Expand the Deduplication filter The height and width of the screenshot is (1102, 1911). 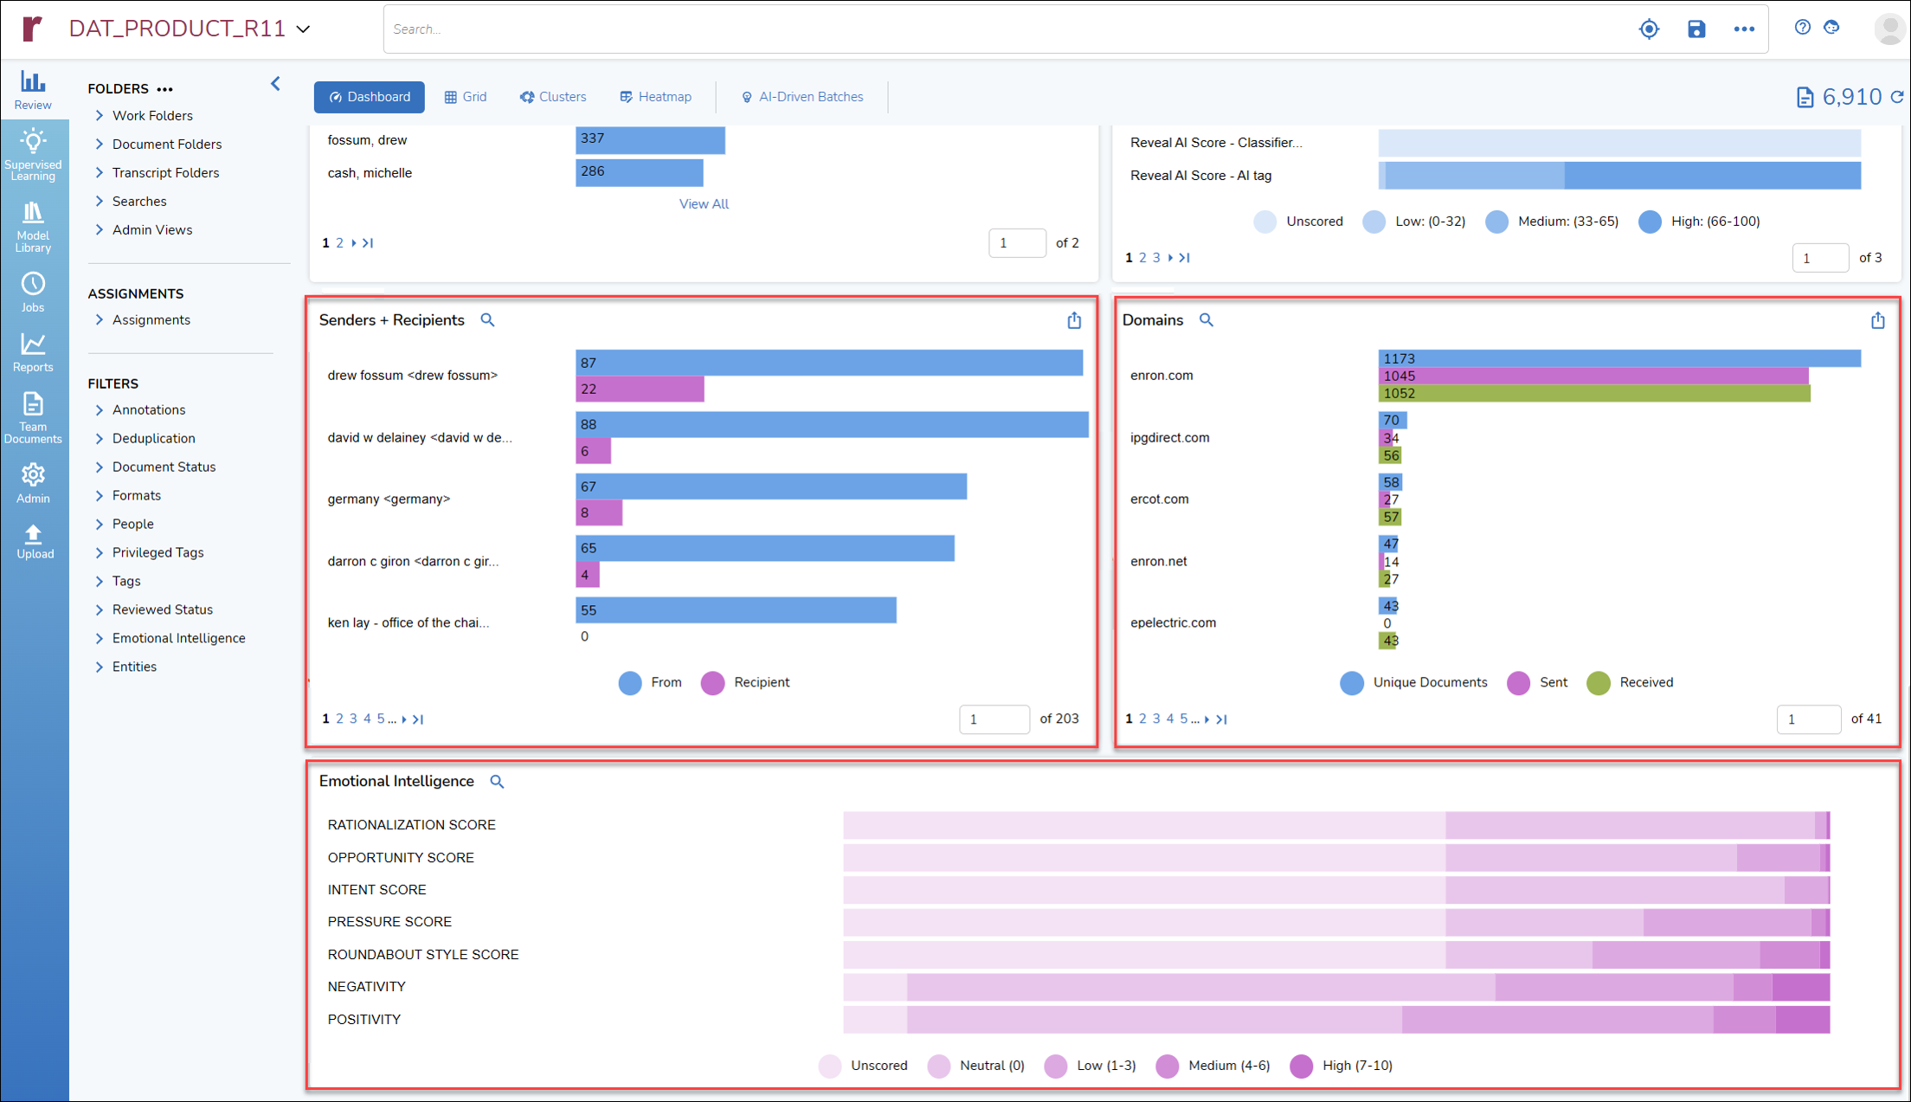pos(100,438)
